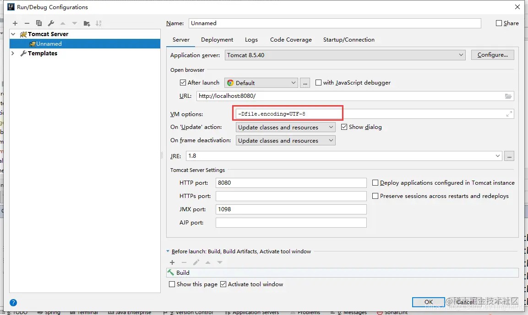Move Before launch task down

coord(219,262)
